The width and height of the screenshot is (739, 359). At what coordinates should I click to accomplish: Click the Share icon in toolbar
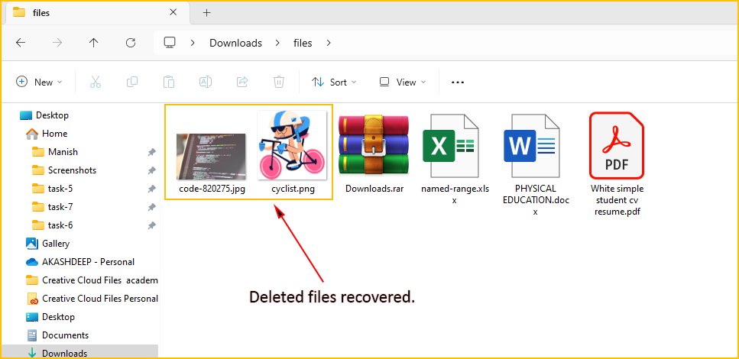(242, 82)
